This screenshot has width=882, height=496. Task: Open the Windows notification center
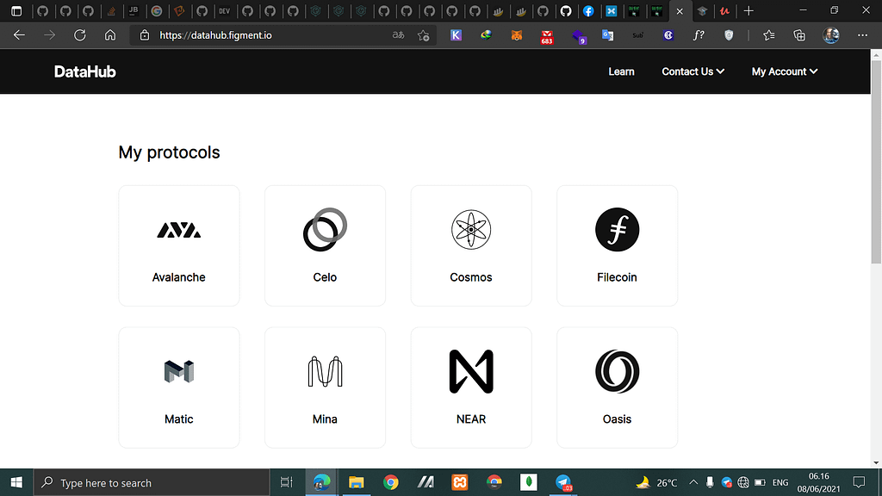tap(859, 482)
